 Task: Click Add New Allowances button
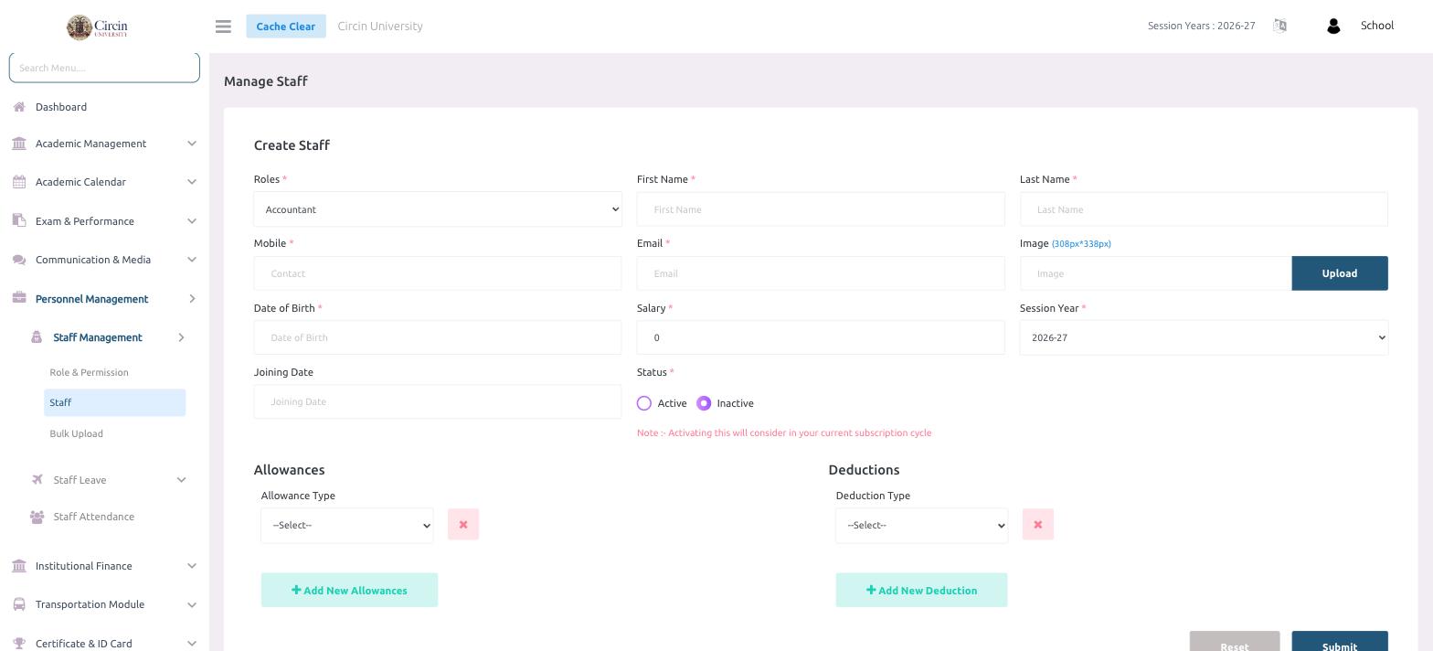click(349, 590)
